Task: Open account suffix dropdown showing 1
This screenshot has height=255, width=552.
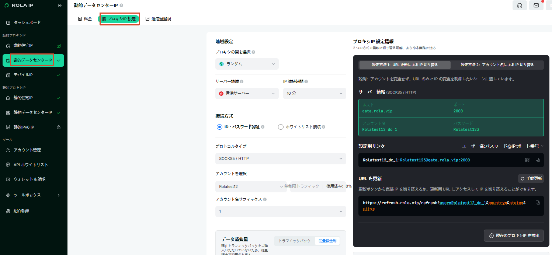Action: pos(281,211)
